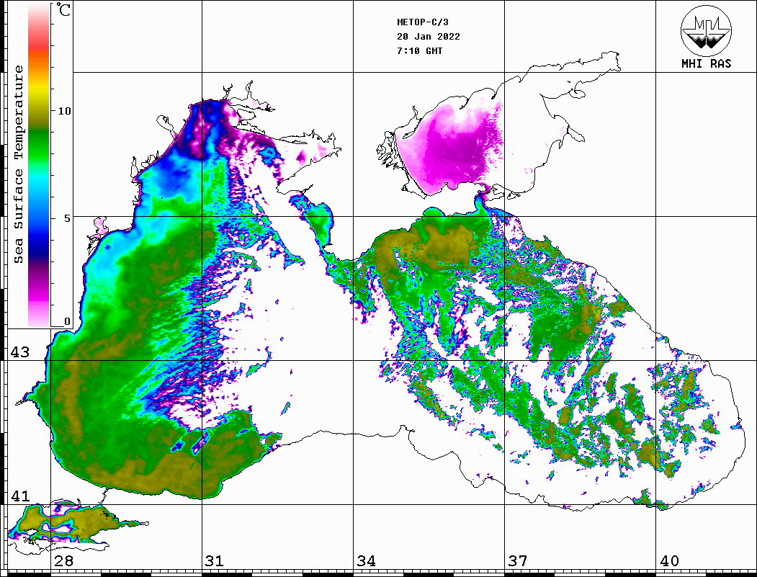Click longitude label '34'
Viewport: 757px width, 577px height.
pyautogui.click(x=366, y=560)
